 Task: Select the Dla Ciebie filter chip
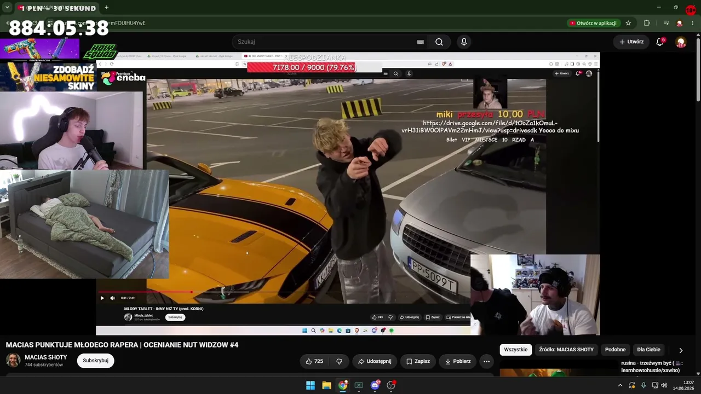coord(648,350)
